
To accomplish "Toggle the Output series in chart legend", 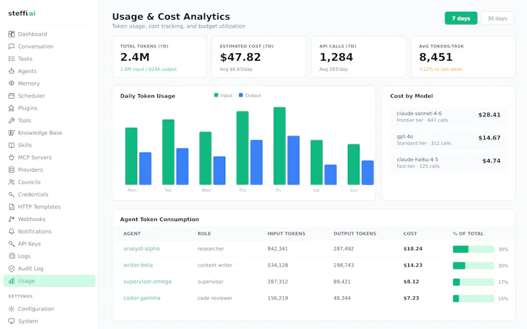I will click(x=250, y=95).
